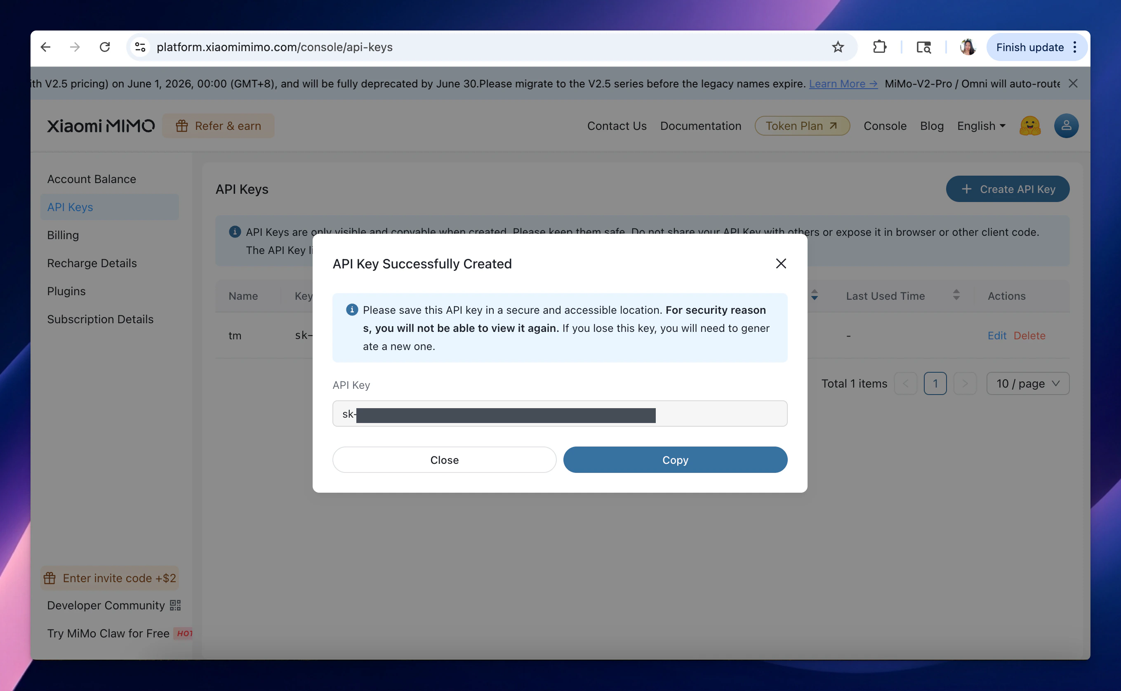
Task: Open Plugins in sidebar
Action: [66, 291]
